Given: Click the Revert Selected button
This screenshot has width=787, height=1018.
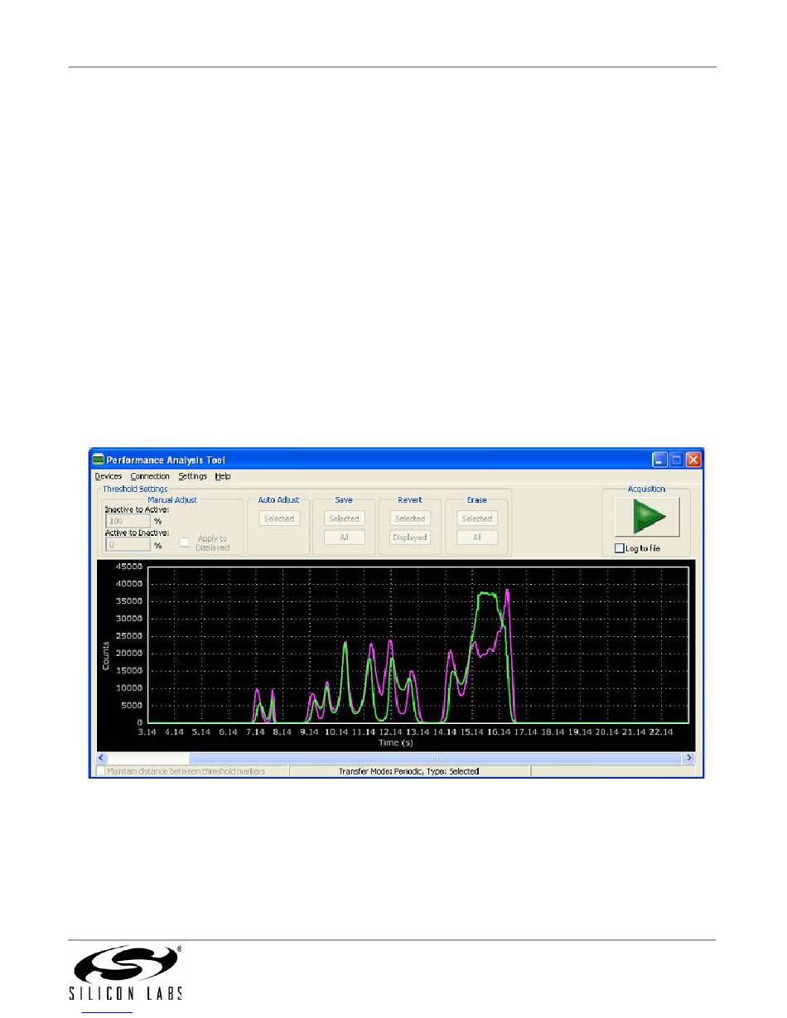Looking at the screenshot, I should click(410, 519).
